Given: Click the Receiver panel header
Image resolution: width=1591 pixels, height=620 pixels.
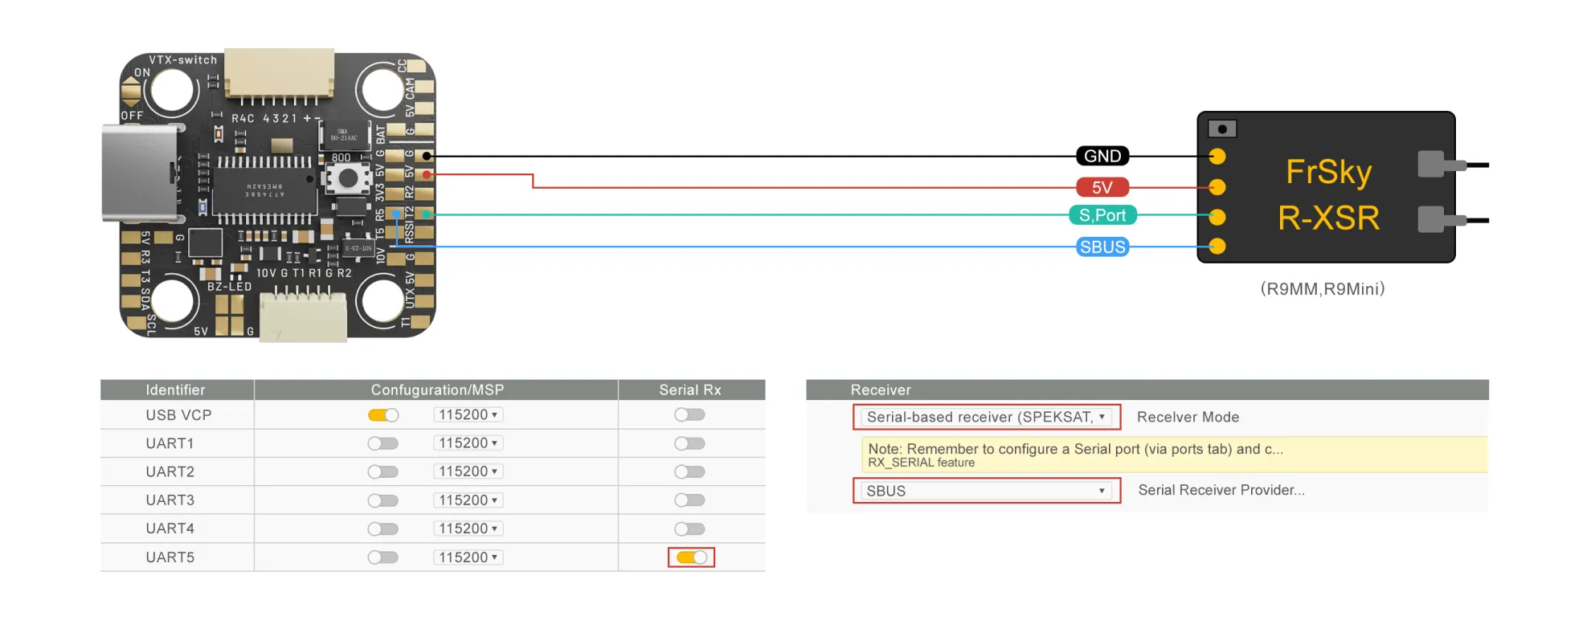Looking at the screenshot, I should tap(1147, 390).
